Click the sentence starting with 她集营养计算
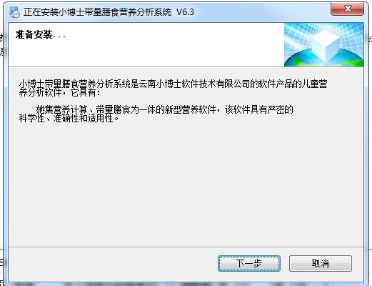The height and width of the screenshot is (286, 372). (165, 109)
